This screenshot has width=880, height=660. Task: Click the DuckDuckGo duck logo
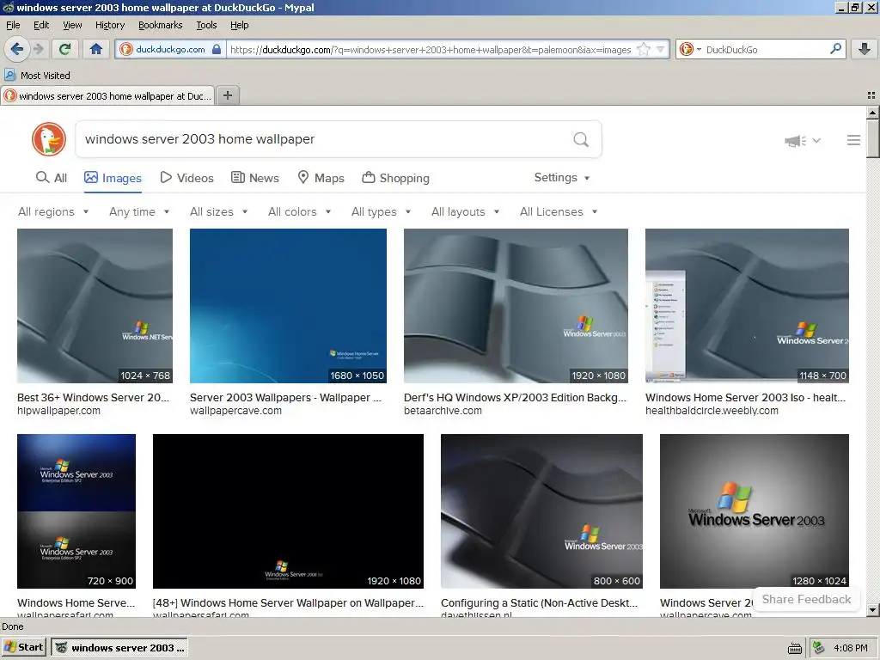[49, 139]
